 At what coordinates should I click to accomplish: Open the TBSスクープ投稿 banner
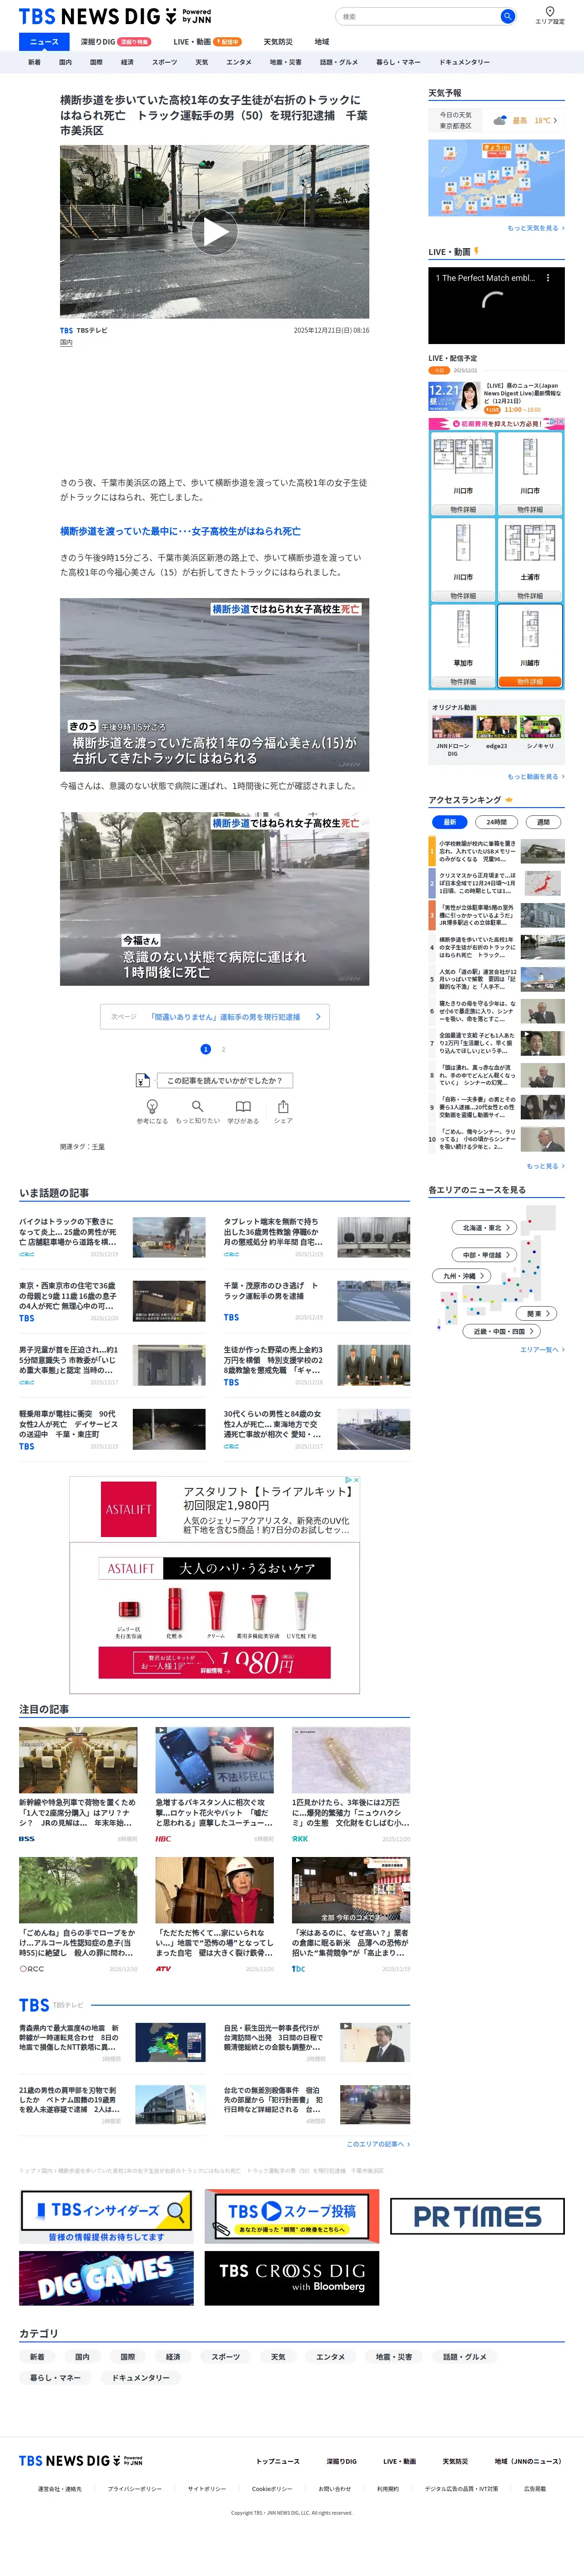point(292,2217)
